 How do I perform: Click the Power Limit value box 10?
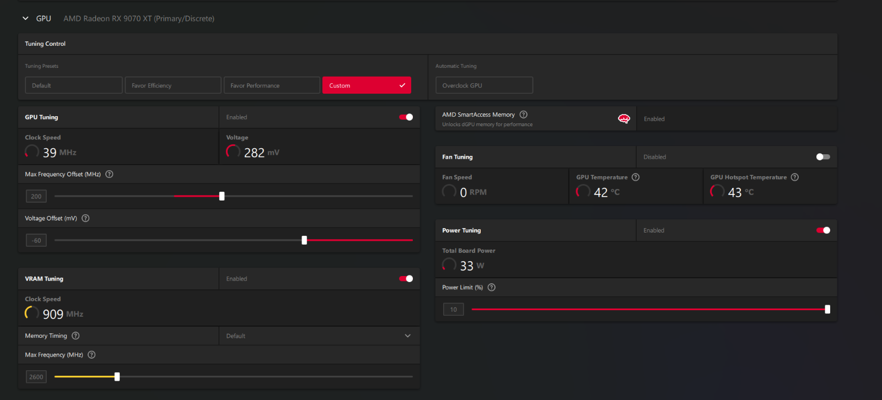pyautogui.click(x=454, y=310)
